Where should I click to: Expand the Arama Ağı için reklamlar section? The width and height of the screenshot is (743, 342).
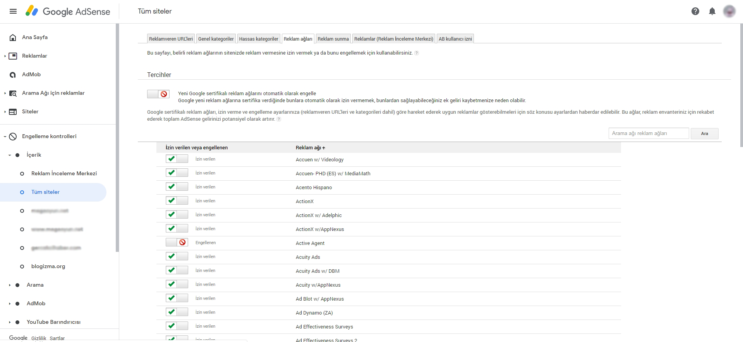[5, 93]
